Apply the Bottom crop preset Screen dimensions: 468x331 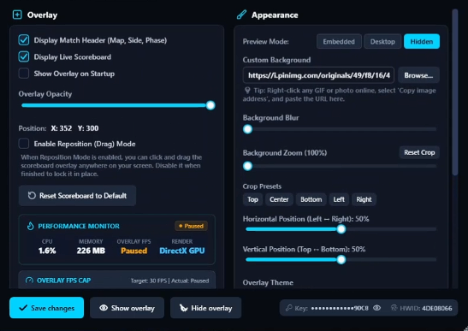[x=311, y=199]
